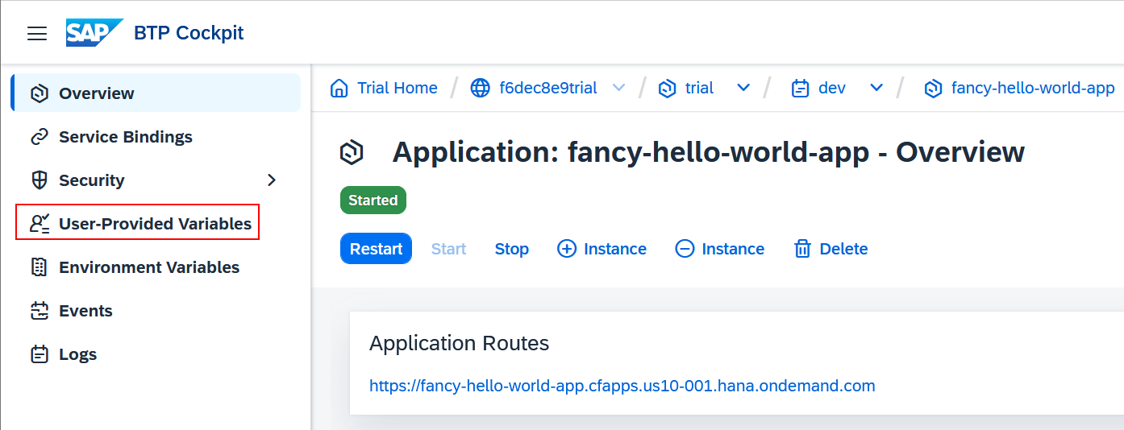Click the Security shield icon
The height and width of the screenshot is (430, 1124).
coord(40,180)
